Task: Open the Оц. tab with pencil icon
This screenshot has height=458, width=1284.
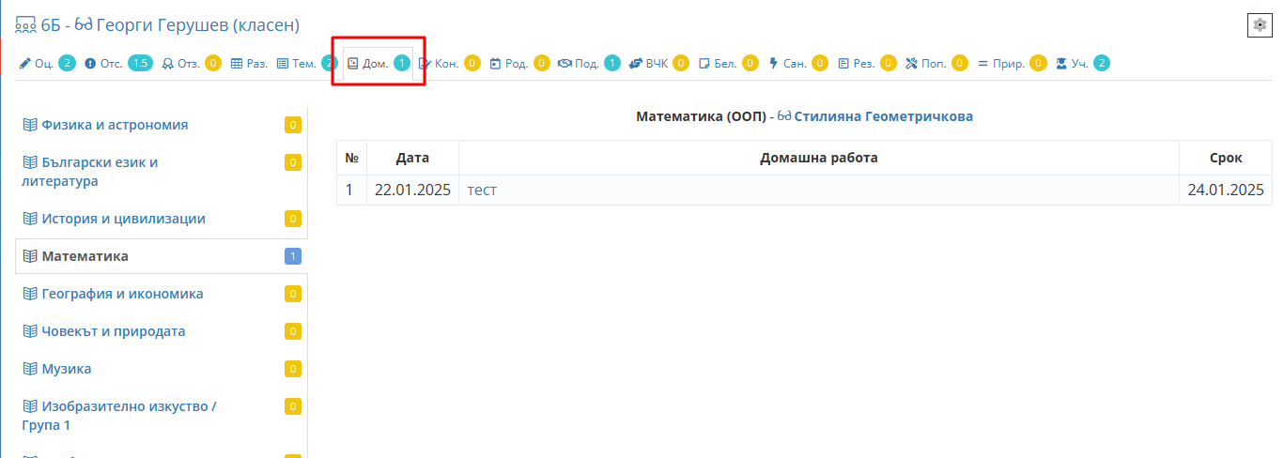Action: click(47, 64)
